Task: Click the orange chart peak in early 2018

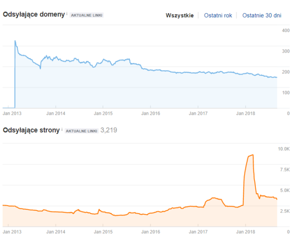Action: (x=253, y=155)
